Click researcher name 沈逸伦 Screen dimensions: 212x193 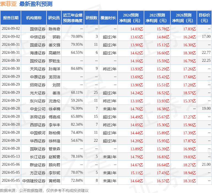coord(55,101)
